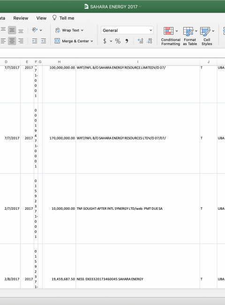Viewport: 225px width, 305px height.
Task: Open the View tab
Action: (x=41, y=18)
